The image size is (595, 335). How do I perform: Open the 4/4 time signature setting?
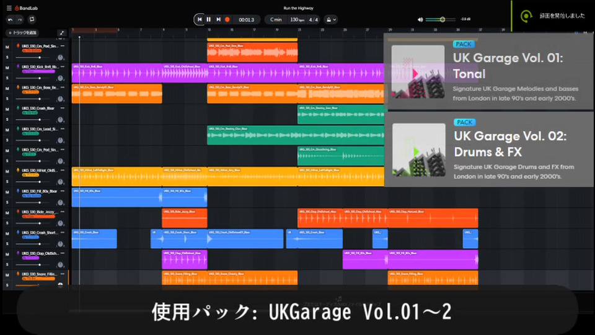point(314,19)
